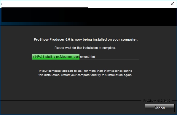The width and height of the screenshot is (177, 115).
Task: Click the 'If your computer appears to stall' line
Action: [x=85, y=71]
